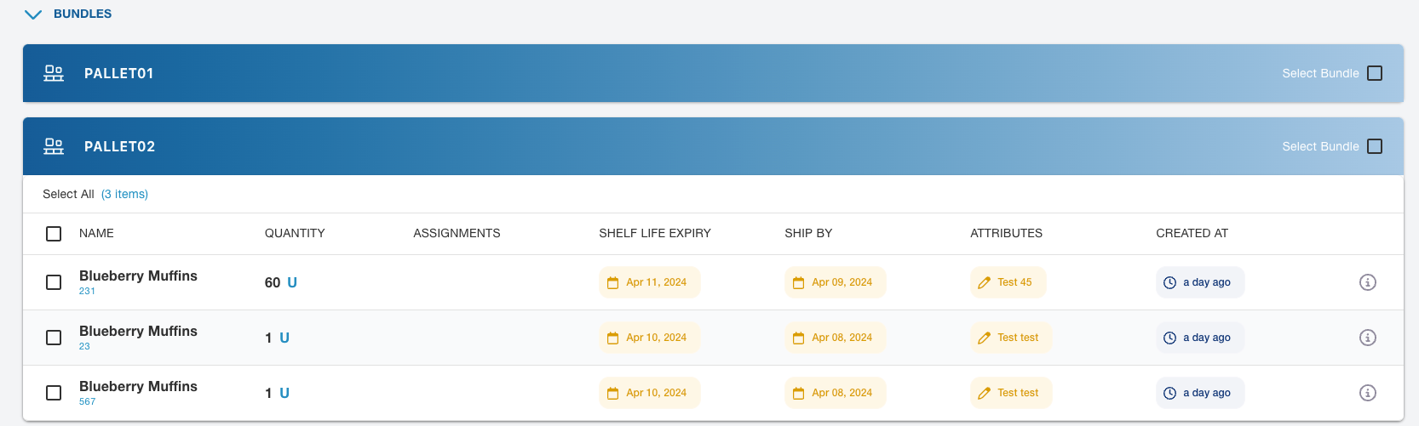This screenshot has height=426, width=1419.
Task: Click info icon for Blueberry Muffins 231
Action: (x=1367, y=282)
